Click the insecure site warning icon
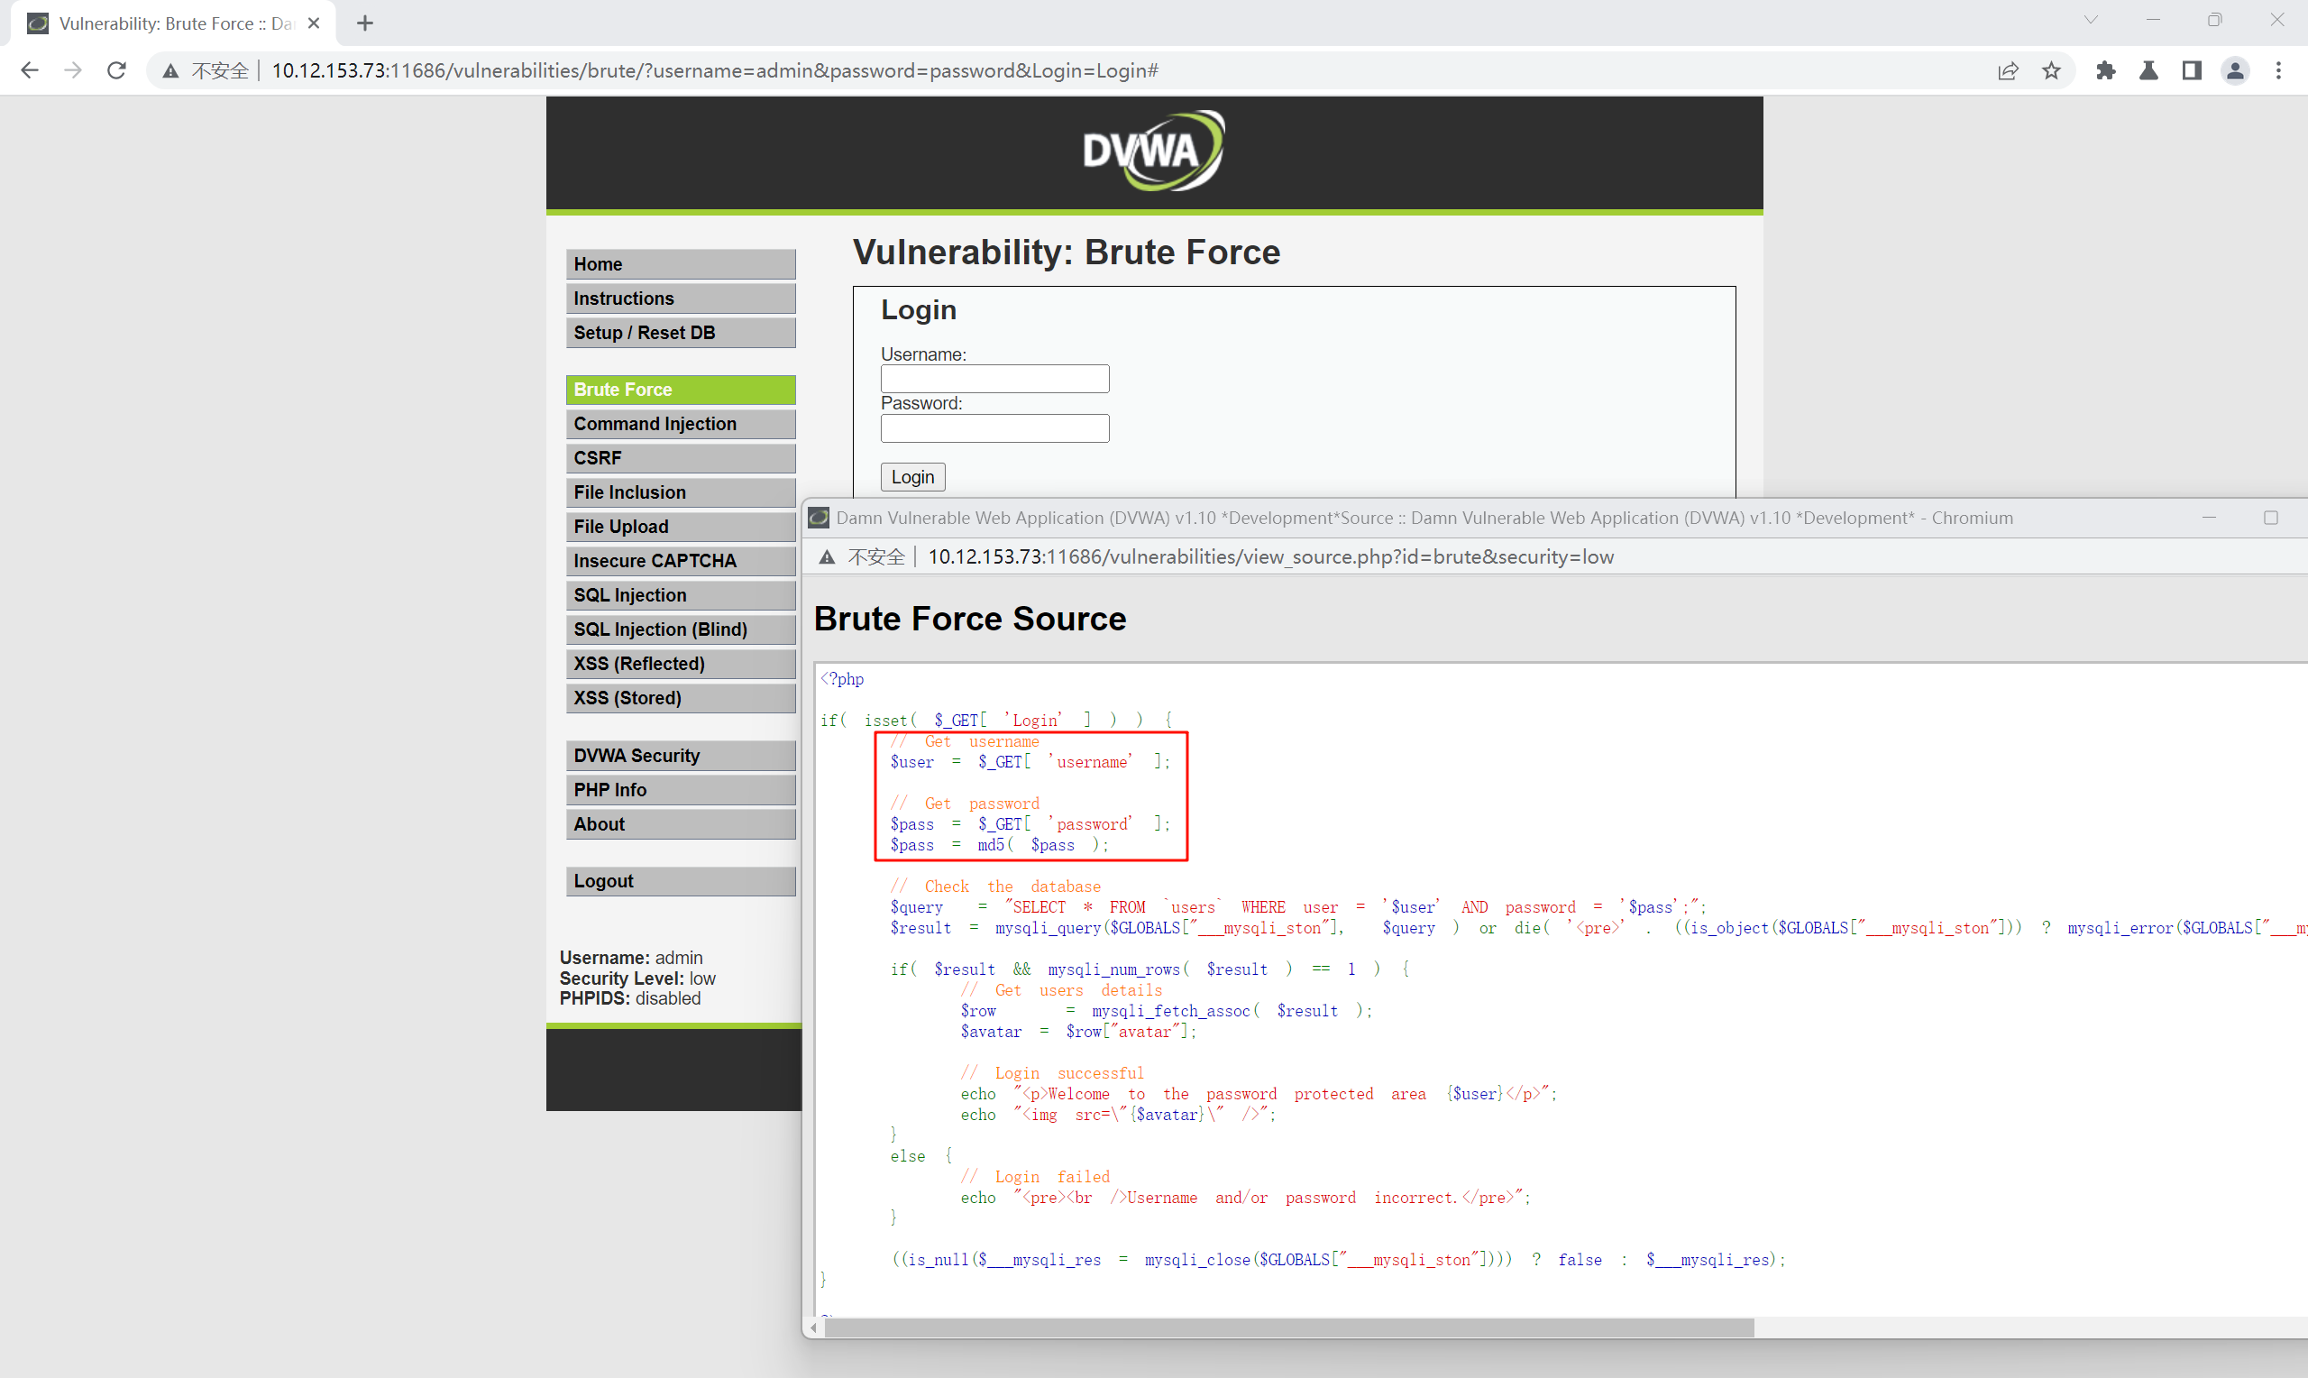 coord(170,70)
